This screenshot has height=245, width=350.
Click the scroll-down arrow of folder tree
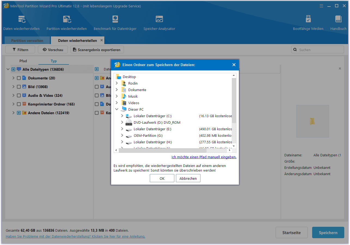coord(234,146)
